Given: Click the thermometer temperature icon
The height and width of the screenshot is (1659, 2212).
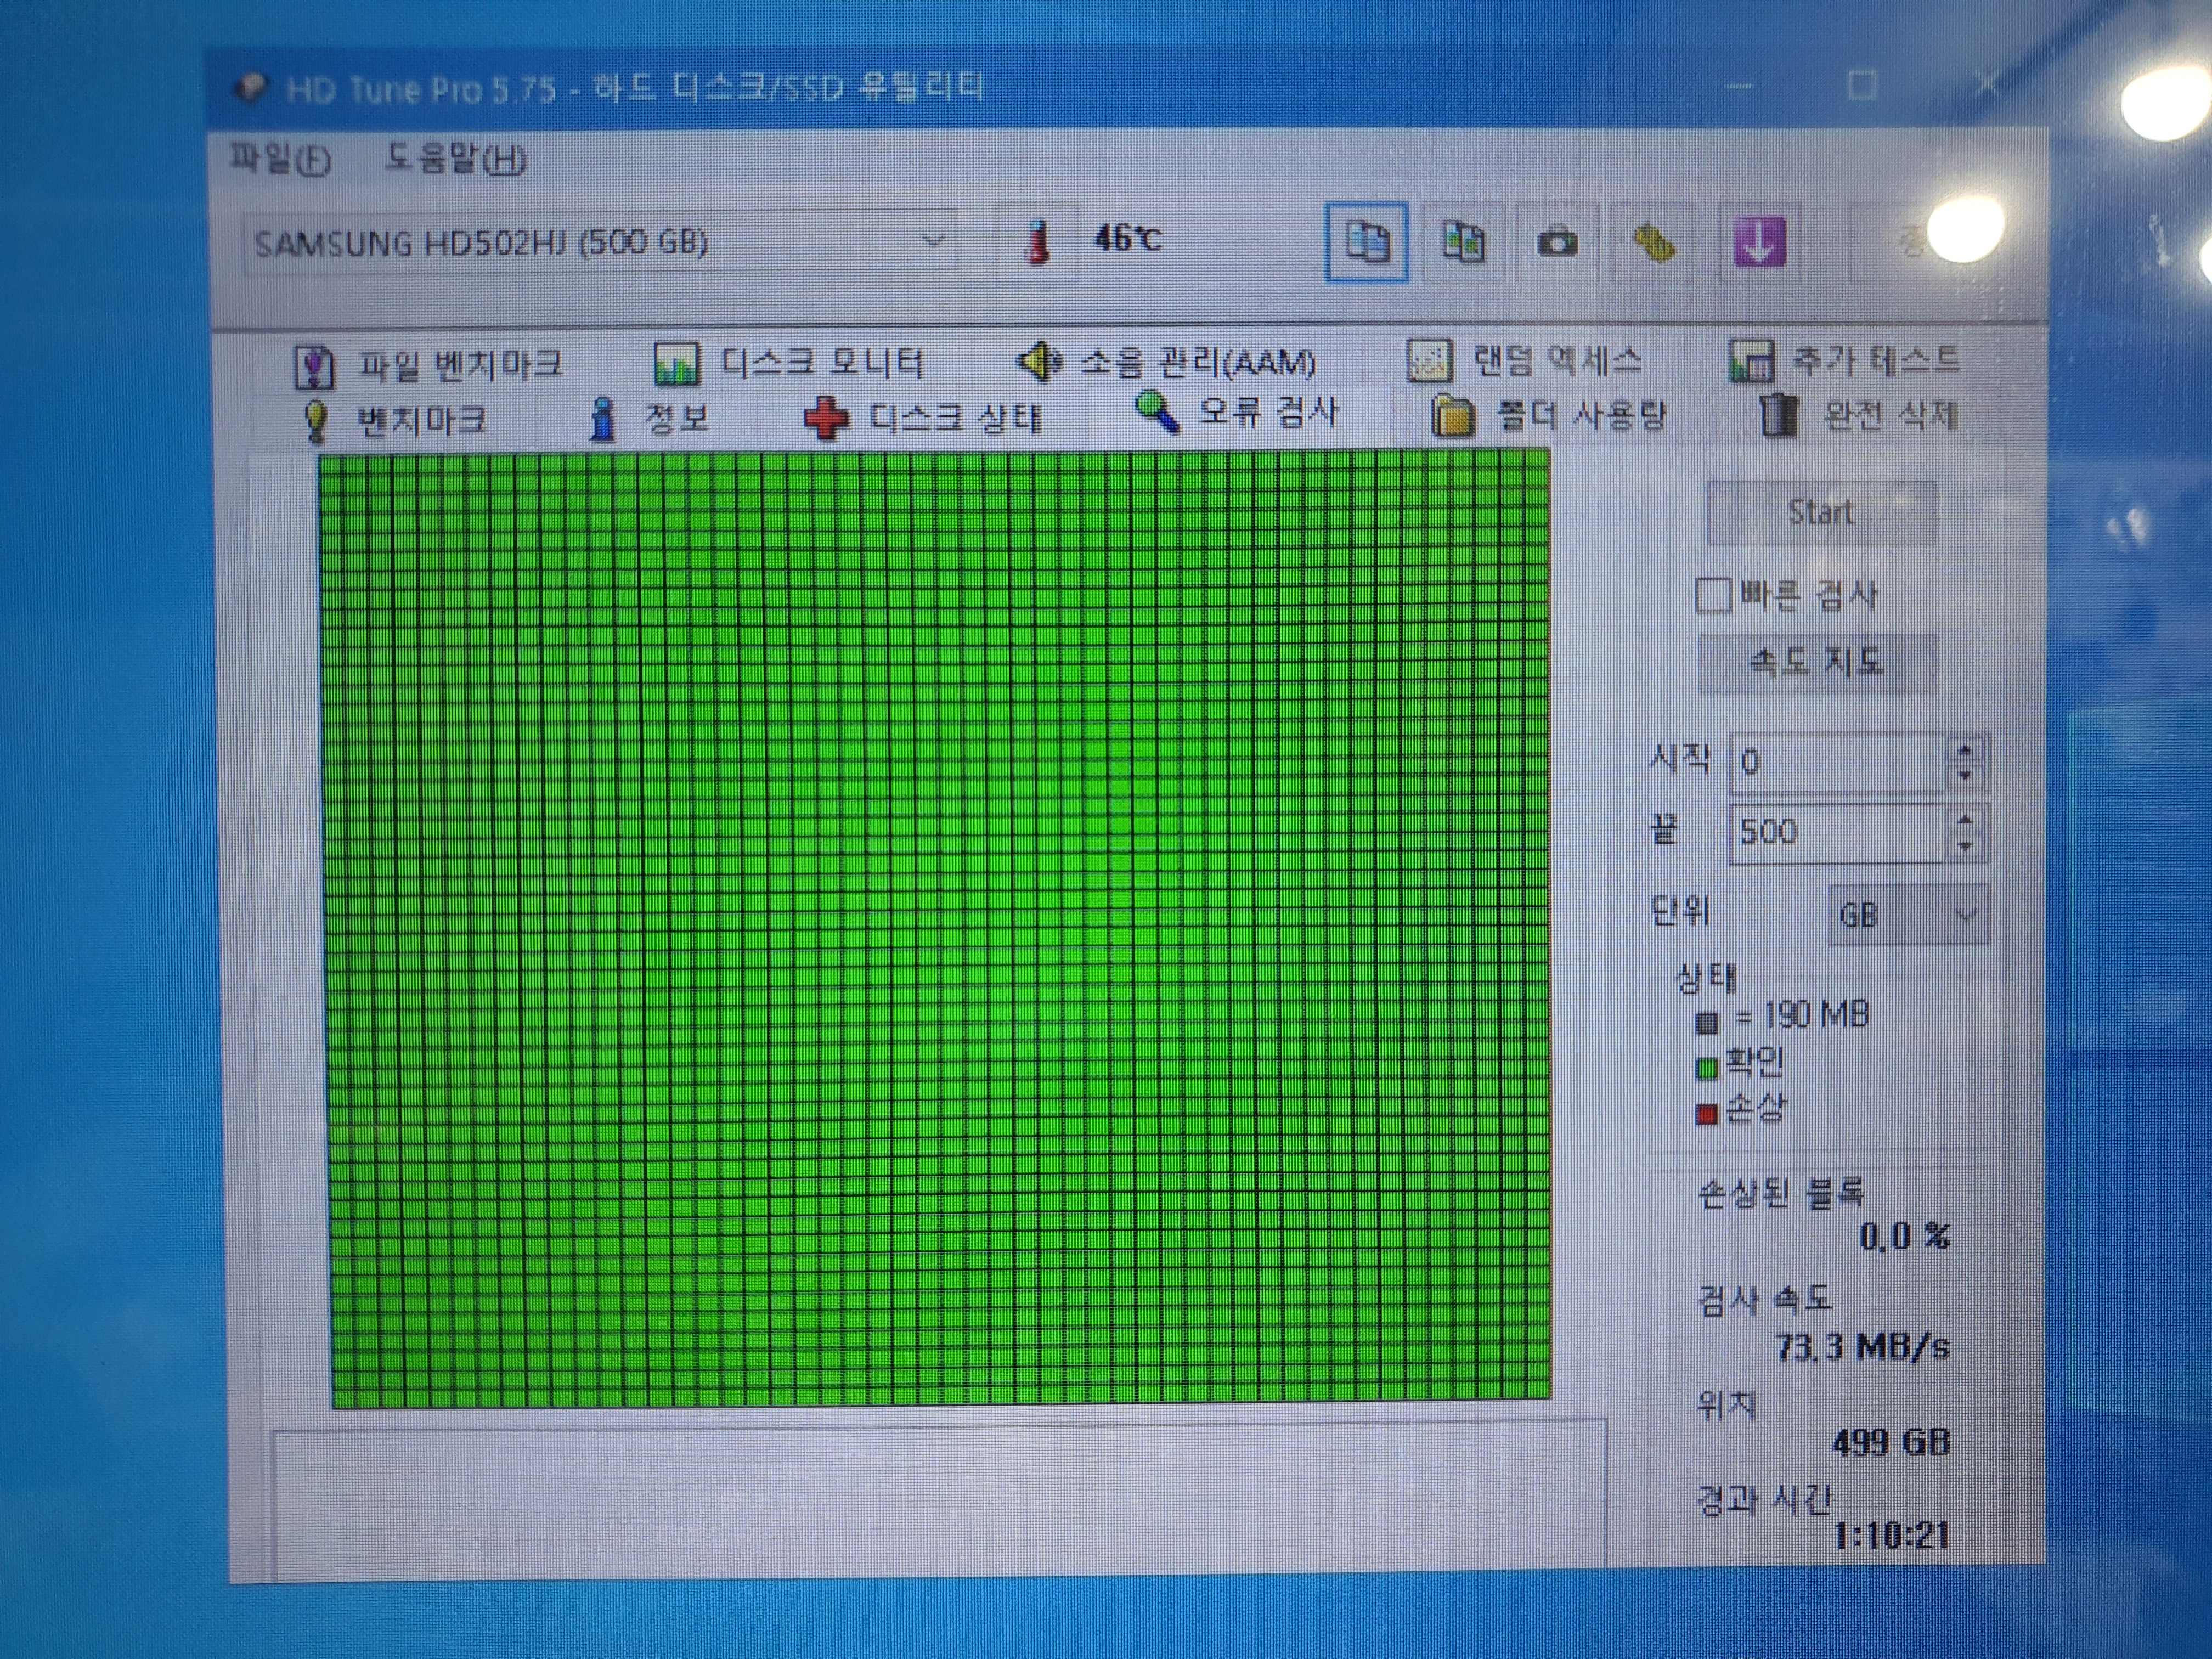Looking at the screenshot, I should click(1038, 241).
